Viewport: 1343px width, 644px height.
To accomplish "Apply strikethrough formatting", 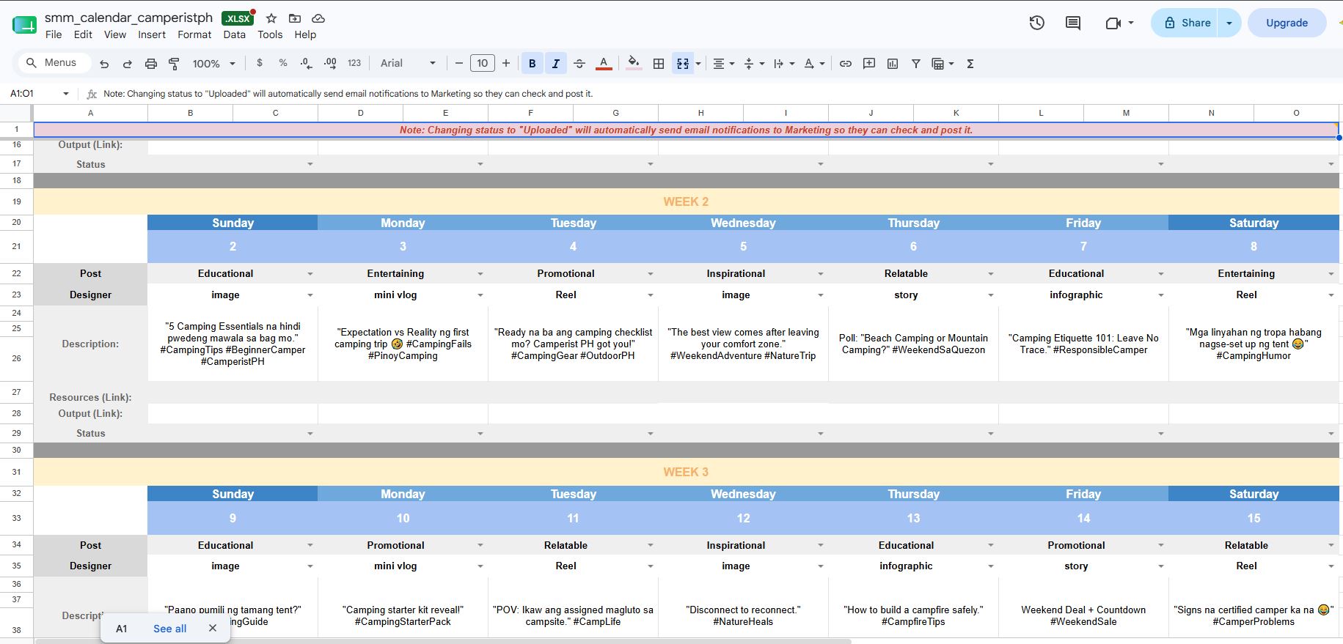I will (x=579, y=64).
